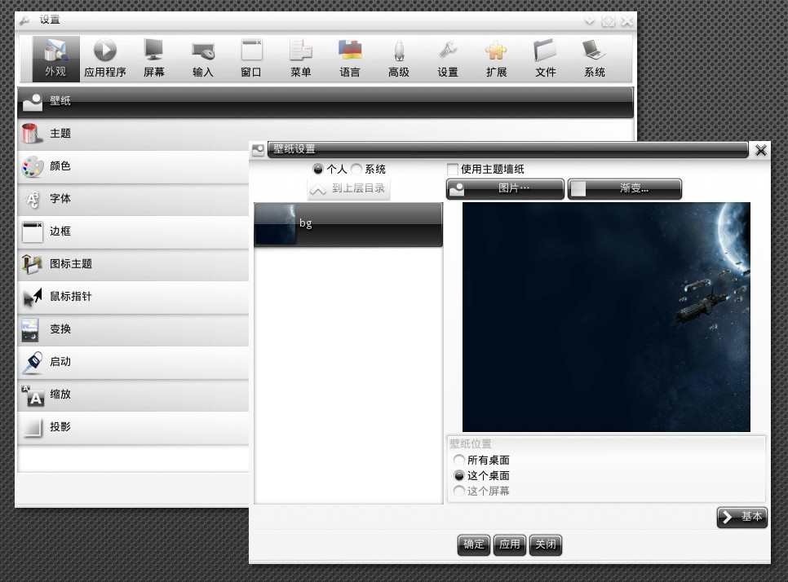Open the 系统 laptop category icon
The width and height of the screenshot is (788, 582).
tap(595, 58)
